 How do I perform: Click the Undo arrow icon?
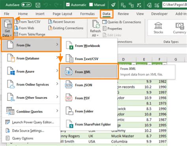[x=46, y=5]
